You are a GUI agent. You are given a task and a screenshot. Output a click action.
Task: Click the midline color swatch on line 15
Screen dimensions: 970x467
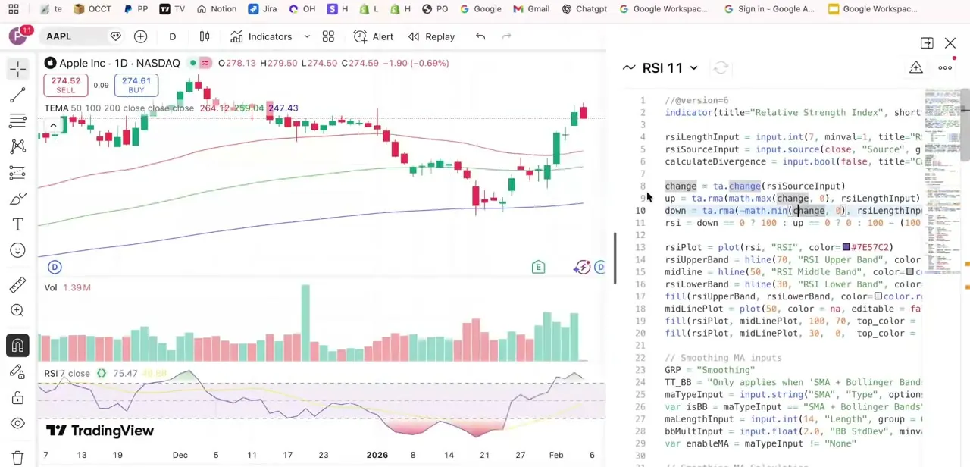click(x=910, y=272)
